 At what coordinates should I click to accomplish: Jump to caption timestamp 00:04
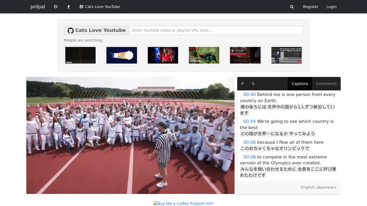pos(249,121)
